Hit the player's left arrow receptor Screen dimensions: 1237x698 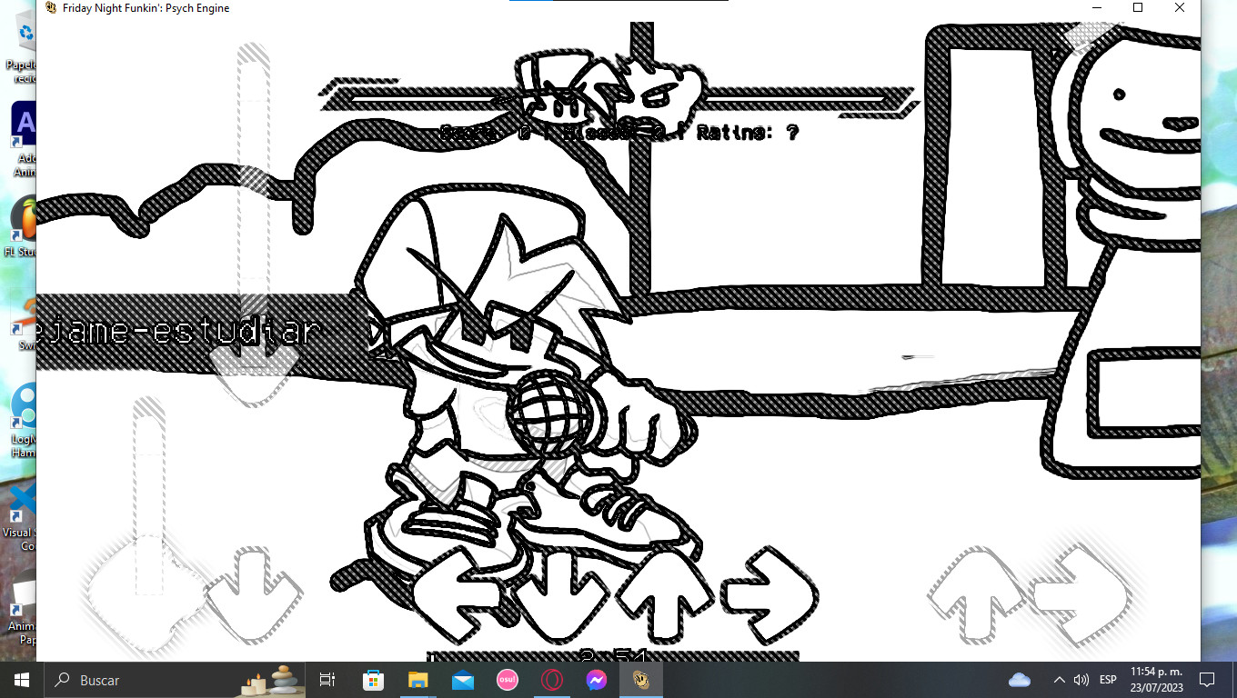(458, 595)
